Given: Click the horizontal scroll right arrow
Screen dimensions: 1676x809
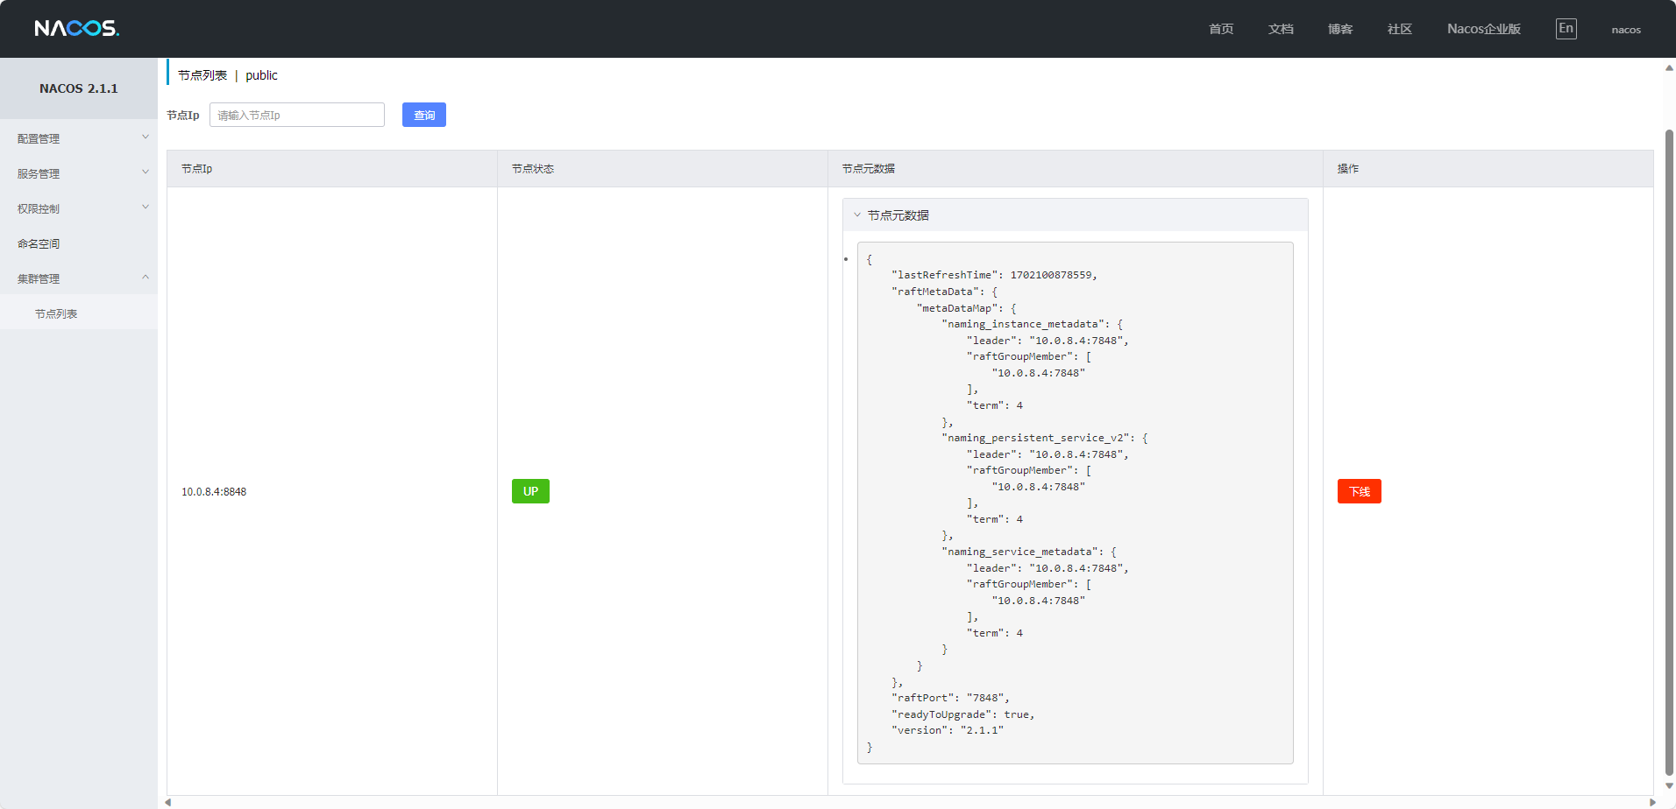Looking at the screenshot, I should 1652,802.
